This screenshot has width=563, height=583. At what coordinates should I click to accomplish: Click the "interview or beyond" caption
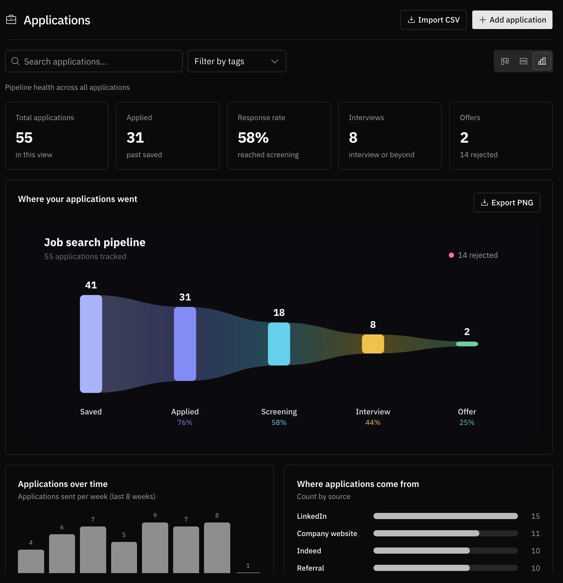[x=382, y=155]
